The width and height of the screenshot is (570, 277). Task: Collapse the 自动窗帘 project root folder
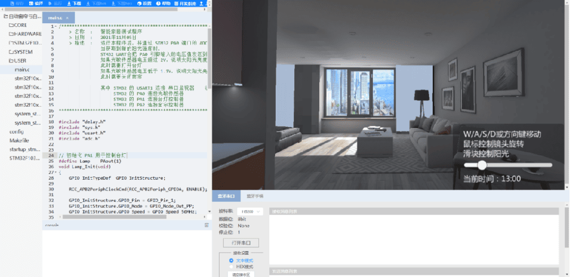(x=5, y=16)
